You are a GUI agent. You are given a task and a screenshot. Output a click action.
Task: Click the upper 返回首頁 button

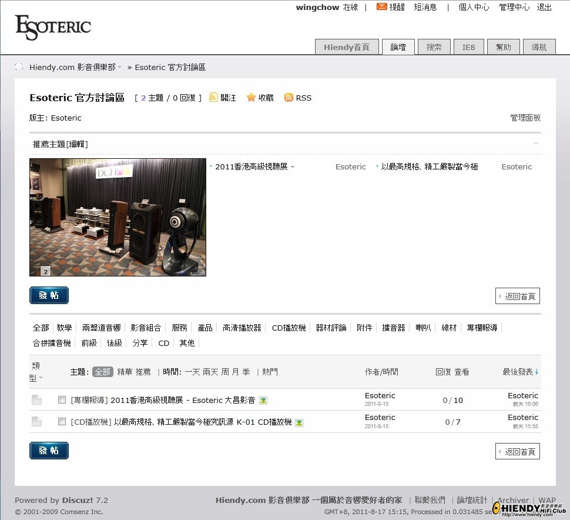pyautogui.click(x=518, y=296)
